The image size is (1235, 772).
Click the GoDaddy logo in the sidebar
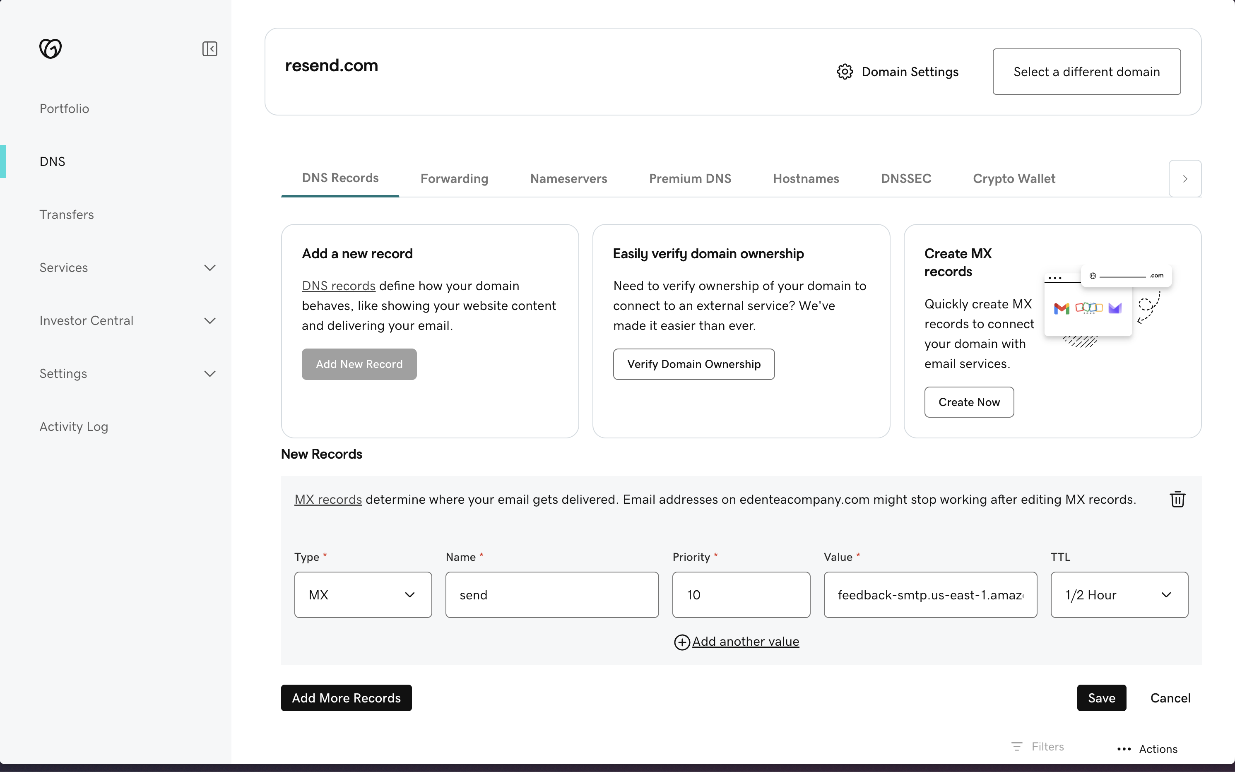click(x=50, y=48)
